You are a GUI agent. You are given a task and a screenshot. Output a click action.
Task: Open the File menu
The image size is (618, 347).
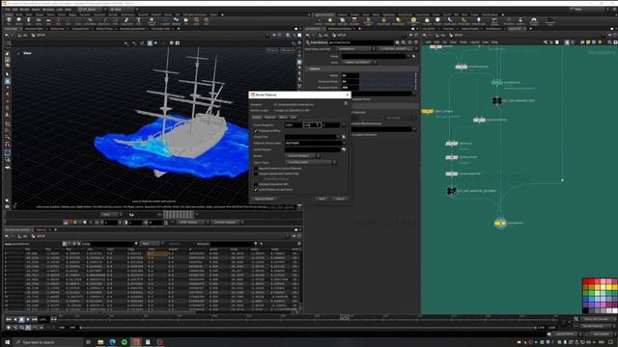[8, 9]
